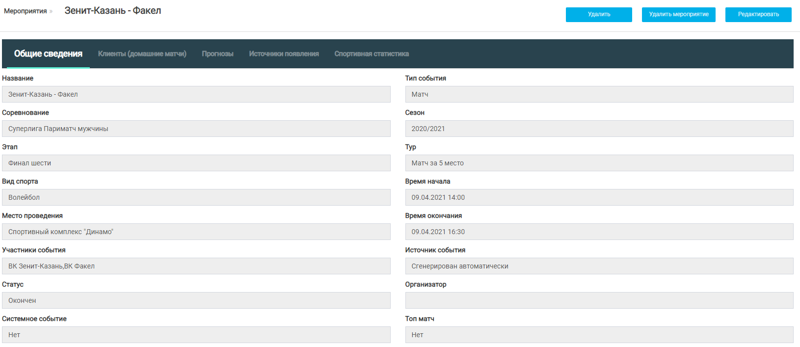Open the Источники появления tab
The image size is (800, 347).
(284, 54)
